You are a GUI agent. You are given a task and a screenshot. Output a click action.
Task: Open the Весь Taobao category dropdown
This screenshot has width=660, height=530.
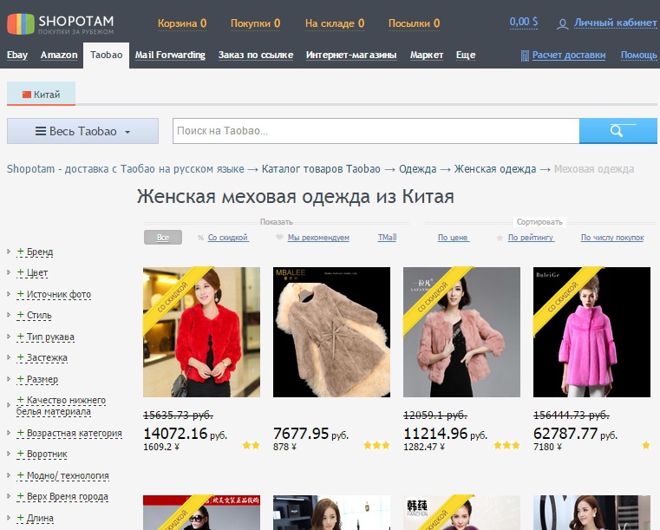[x=82, y=131]
